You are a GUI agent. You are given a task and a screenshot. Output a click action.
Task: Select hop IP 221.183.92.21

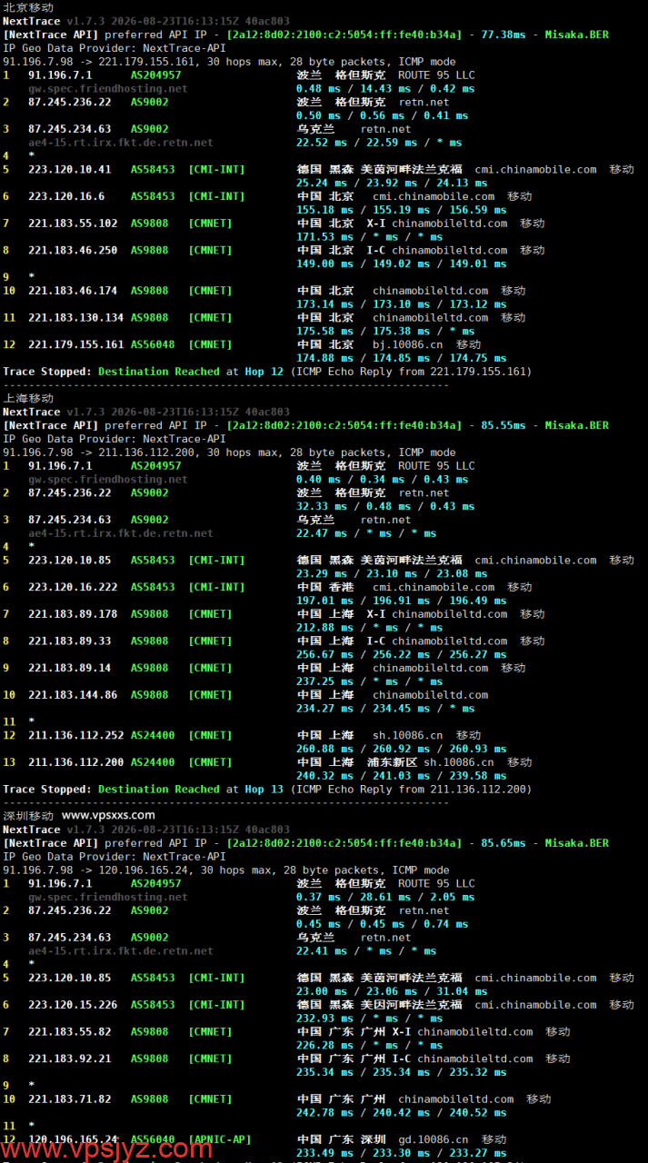tap(70, 1059)
